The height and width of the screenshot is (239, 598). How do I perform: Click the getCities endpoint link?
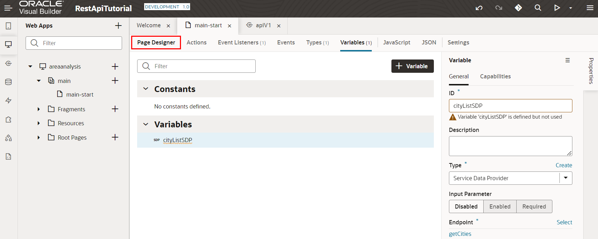460,234
